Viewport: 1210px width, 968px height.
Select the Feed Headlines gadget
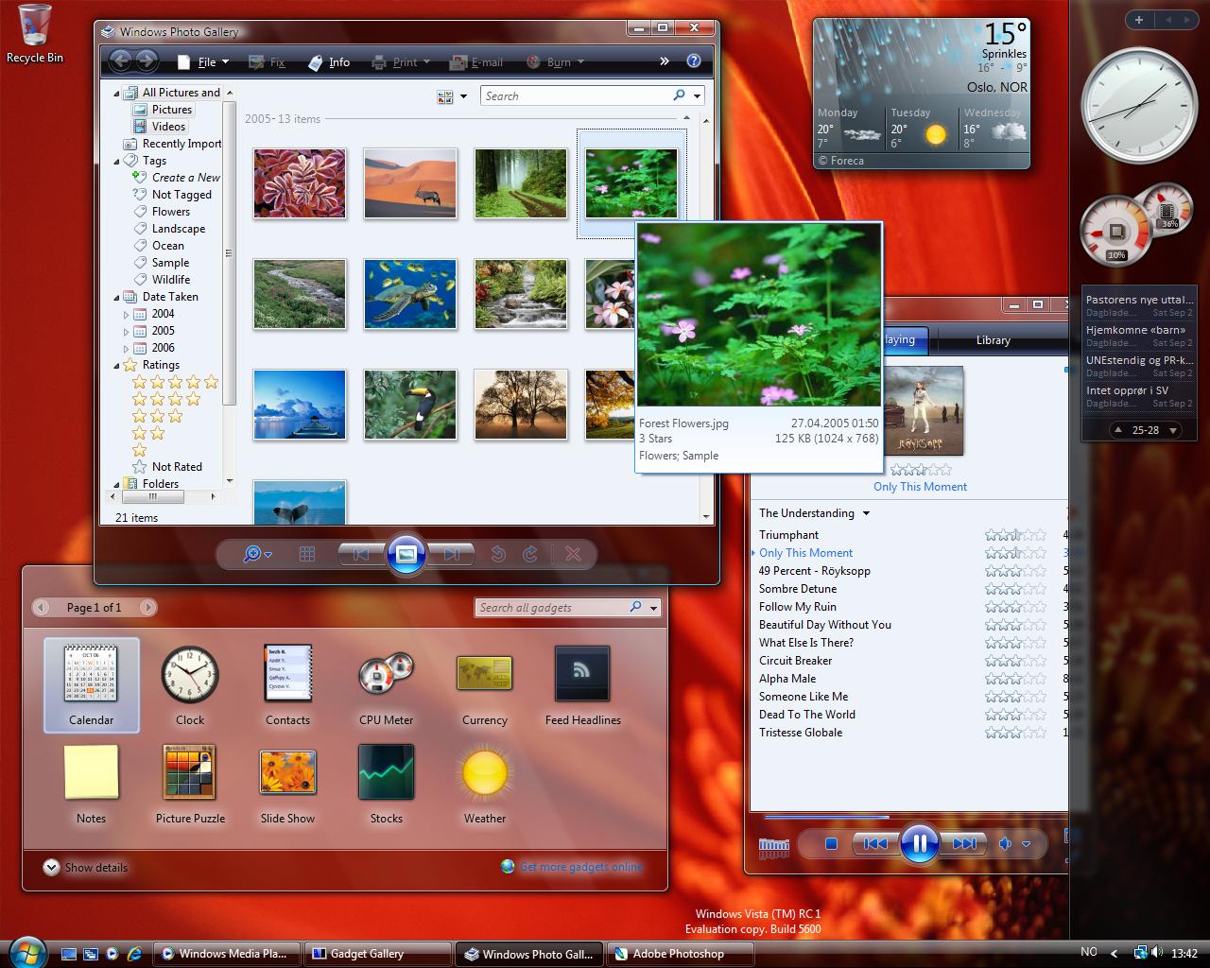tap(582, 684)
